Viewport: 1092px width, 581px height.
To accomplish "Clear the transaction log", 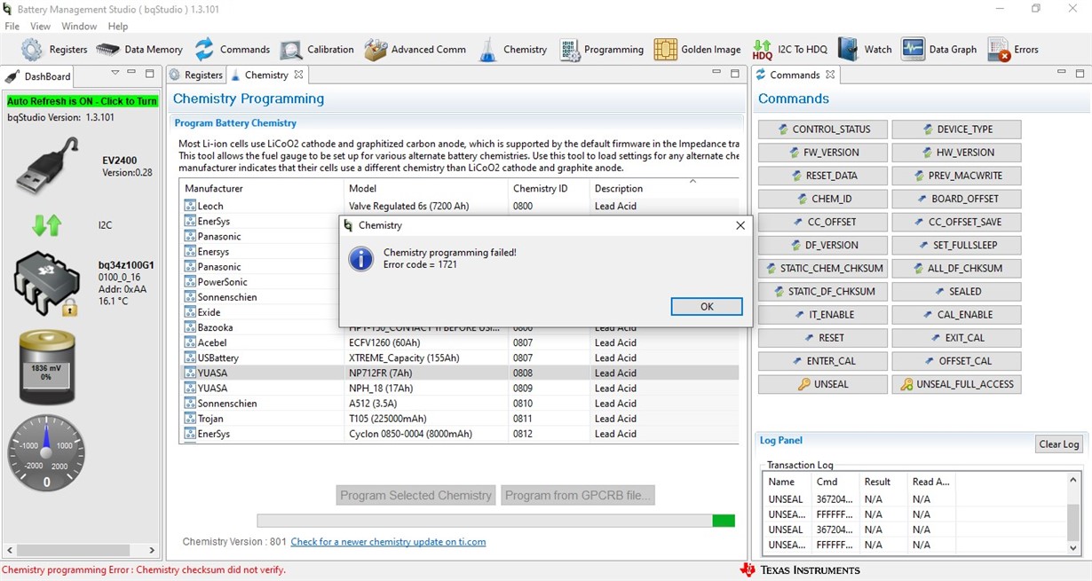I will click(1059, 444).
